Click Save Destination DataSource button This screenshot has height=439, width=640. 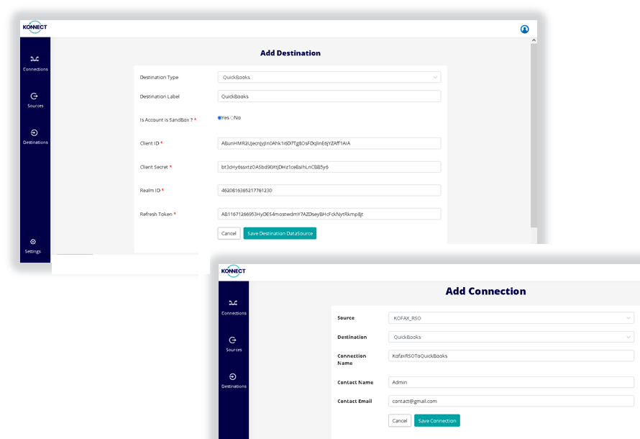click(x=280, y=233)
